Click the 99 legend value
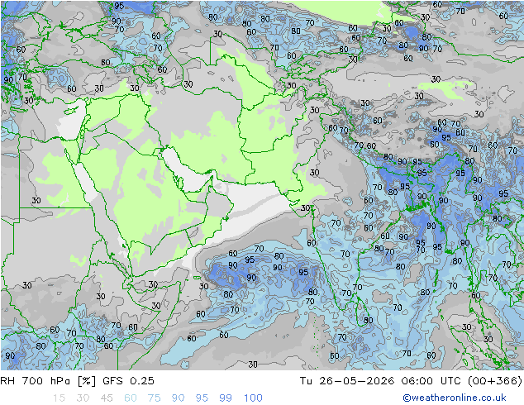 coord(226,398)
